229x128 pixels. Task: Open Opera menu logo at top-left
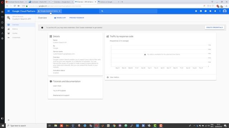pyautogui.click(x=2, y=2)
